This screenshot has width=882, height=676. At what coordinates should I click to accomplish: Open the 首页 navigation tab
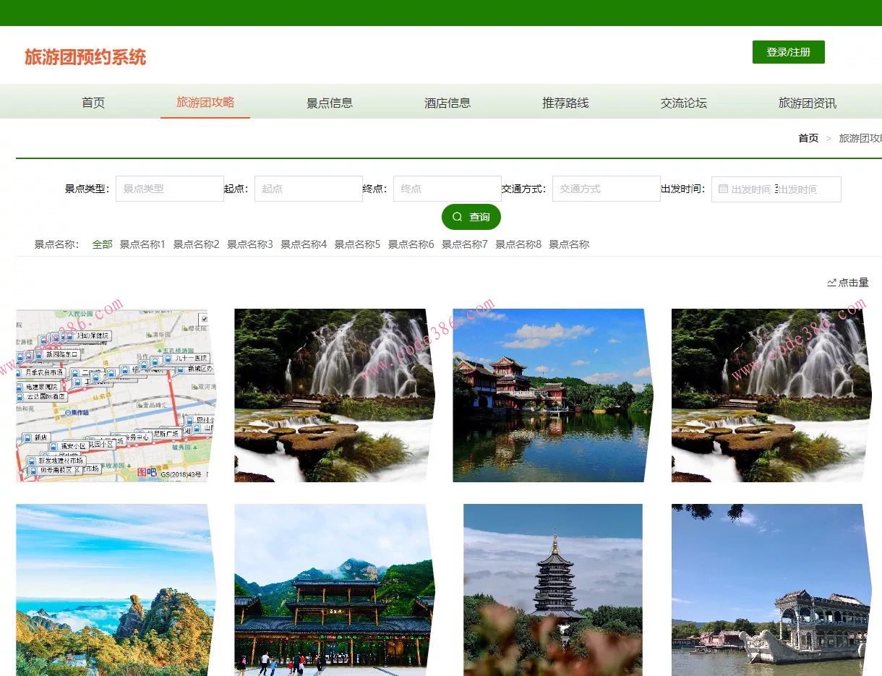pyautogui.click(x=93, y=102)
